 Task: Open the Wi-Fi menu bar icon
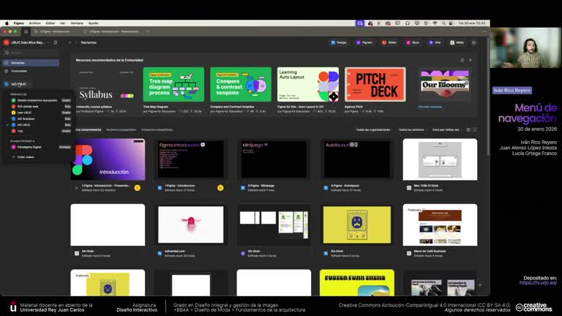coord(435,23)
